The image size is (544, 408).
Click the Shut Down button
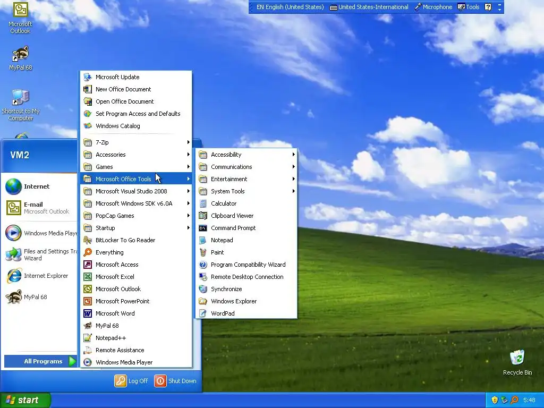[175, 381]
